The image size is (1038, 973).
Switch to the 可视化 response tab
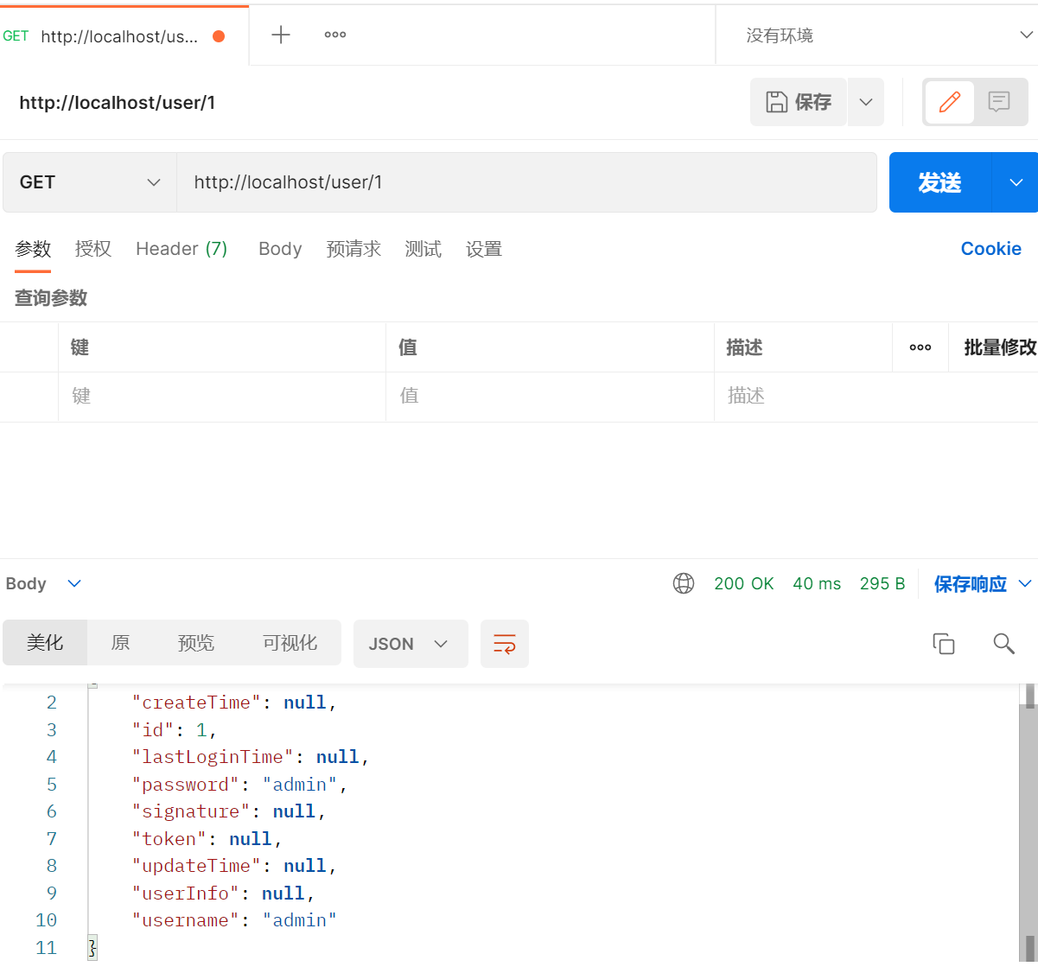click(x=290, y=643)
